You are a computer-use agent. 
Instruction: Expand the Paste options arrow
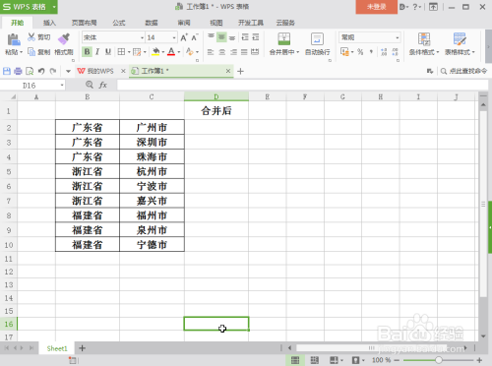(22, 52)
